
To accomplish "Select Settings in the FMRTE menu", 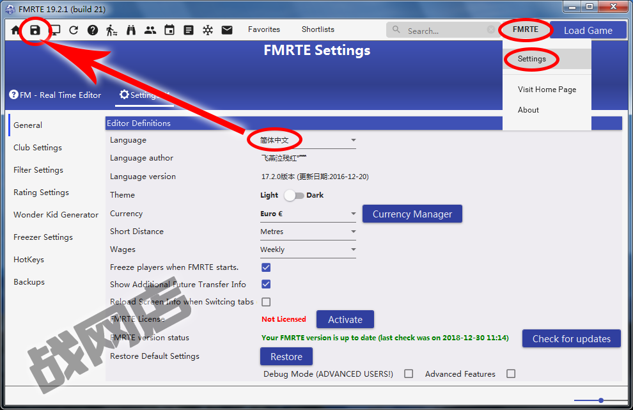I will (547, 59).
